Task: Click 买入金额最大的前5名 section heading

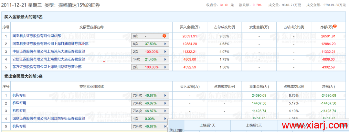Action: pos(23,17)
